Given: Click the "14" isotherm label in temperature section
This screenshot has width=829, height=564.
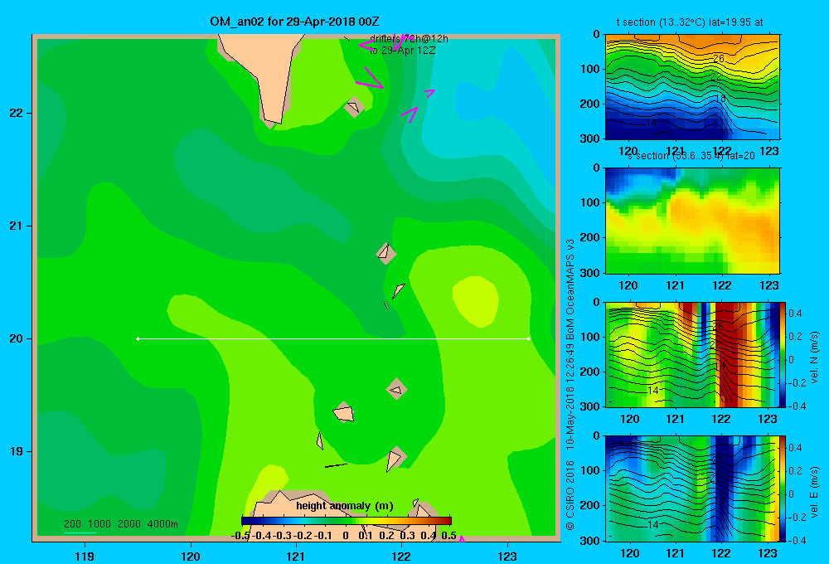Looking at the screenshot, I should 652,123.
